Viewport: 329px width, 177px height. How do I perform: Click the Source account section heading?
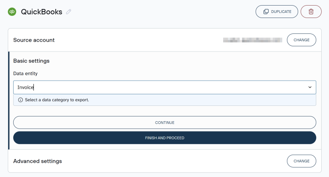(x=34, y=40)
